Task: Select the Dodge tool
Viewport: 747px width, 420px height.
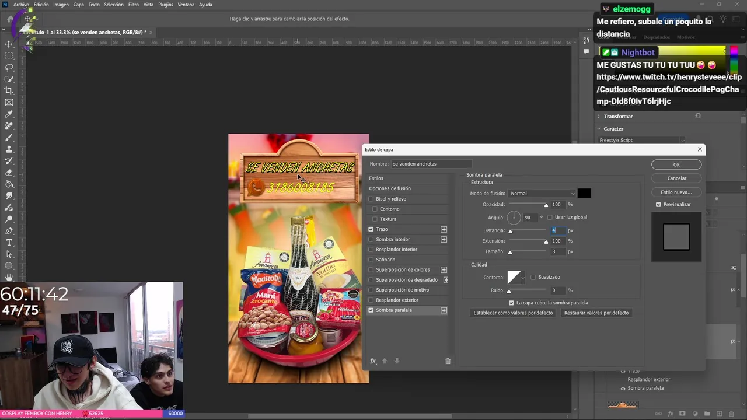Action: (9, 219)
